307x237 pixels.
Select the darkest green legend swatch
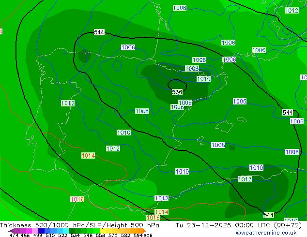[72, 231]
